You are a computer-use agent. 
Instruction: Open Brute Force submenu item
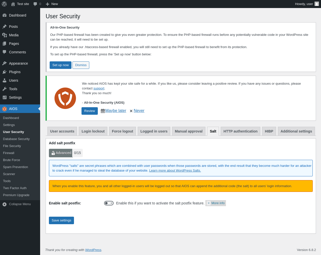(x=20, y=160)
